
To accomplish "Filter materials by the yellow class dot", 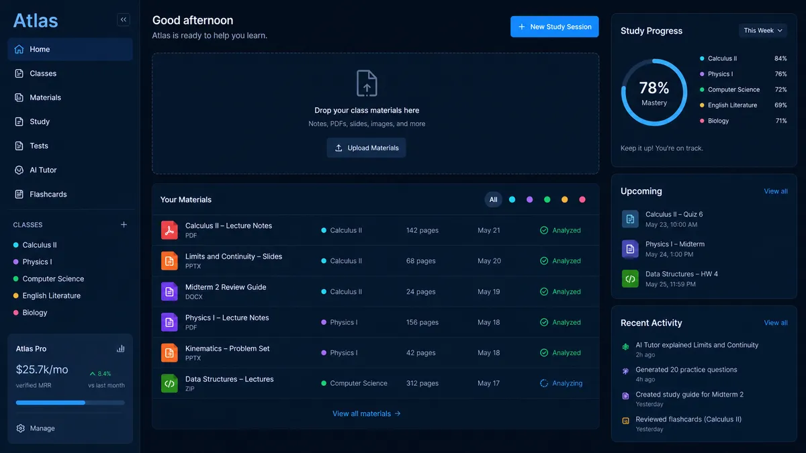I will point(564,199).
